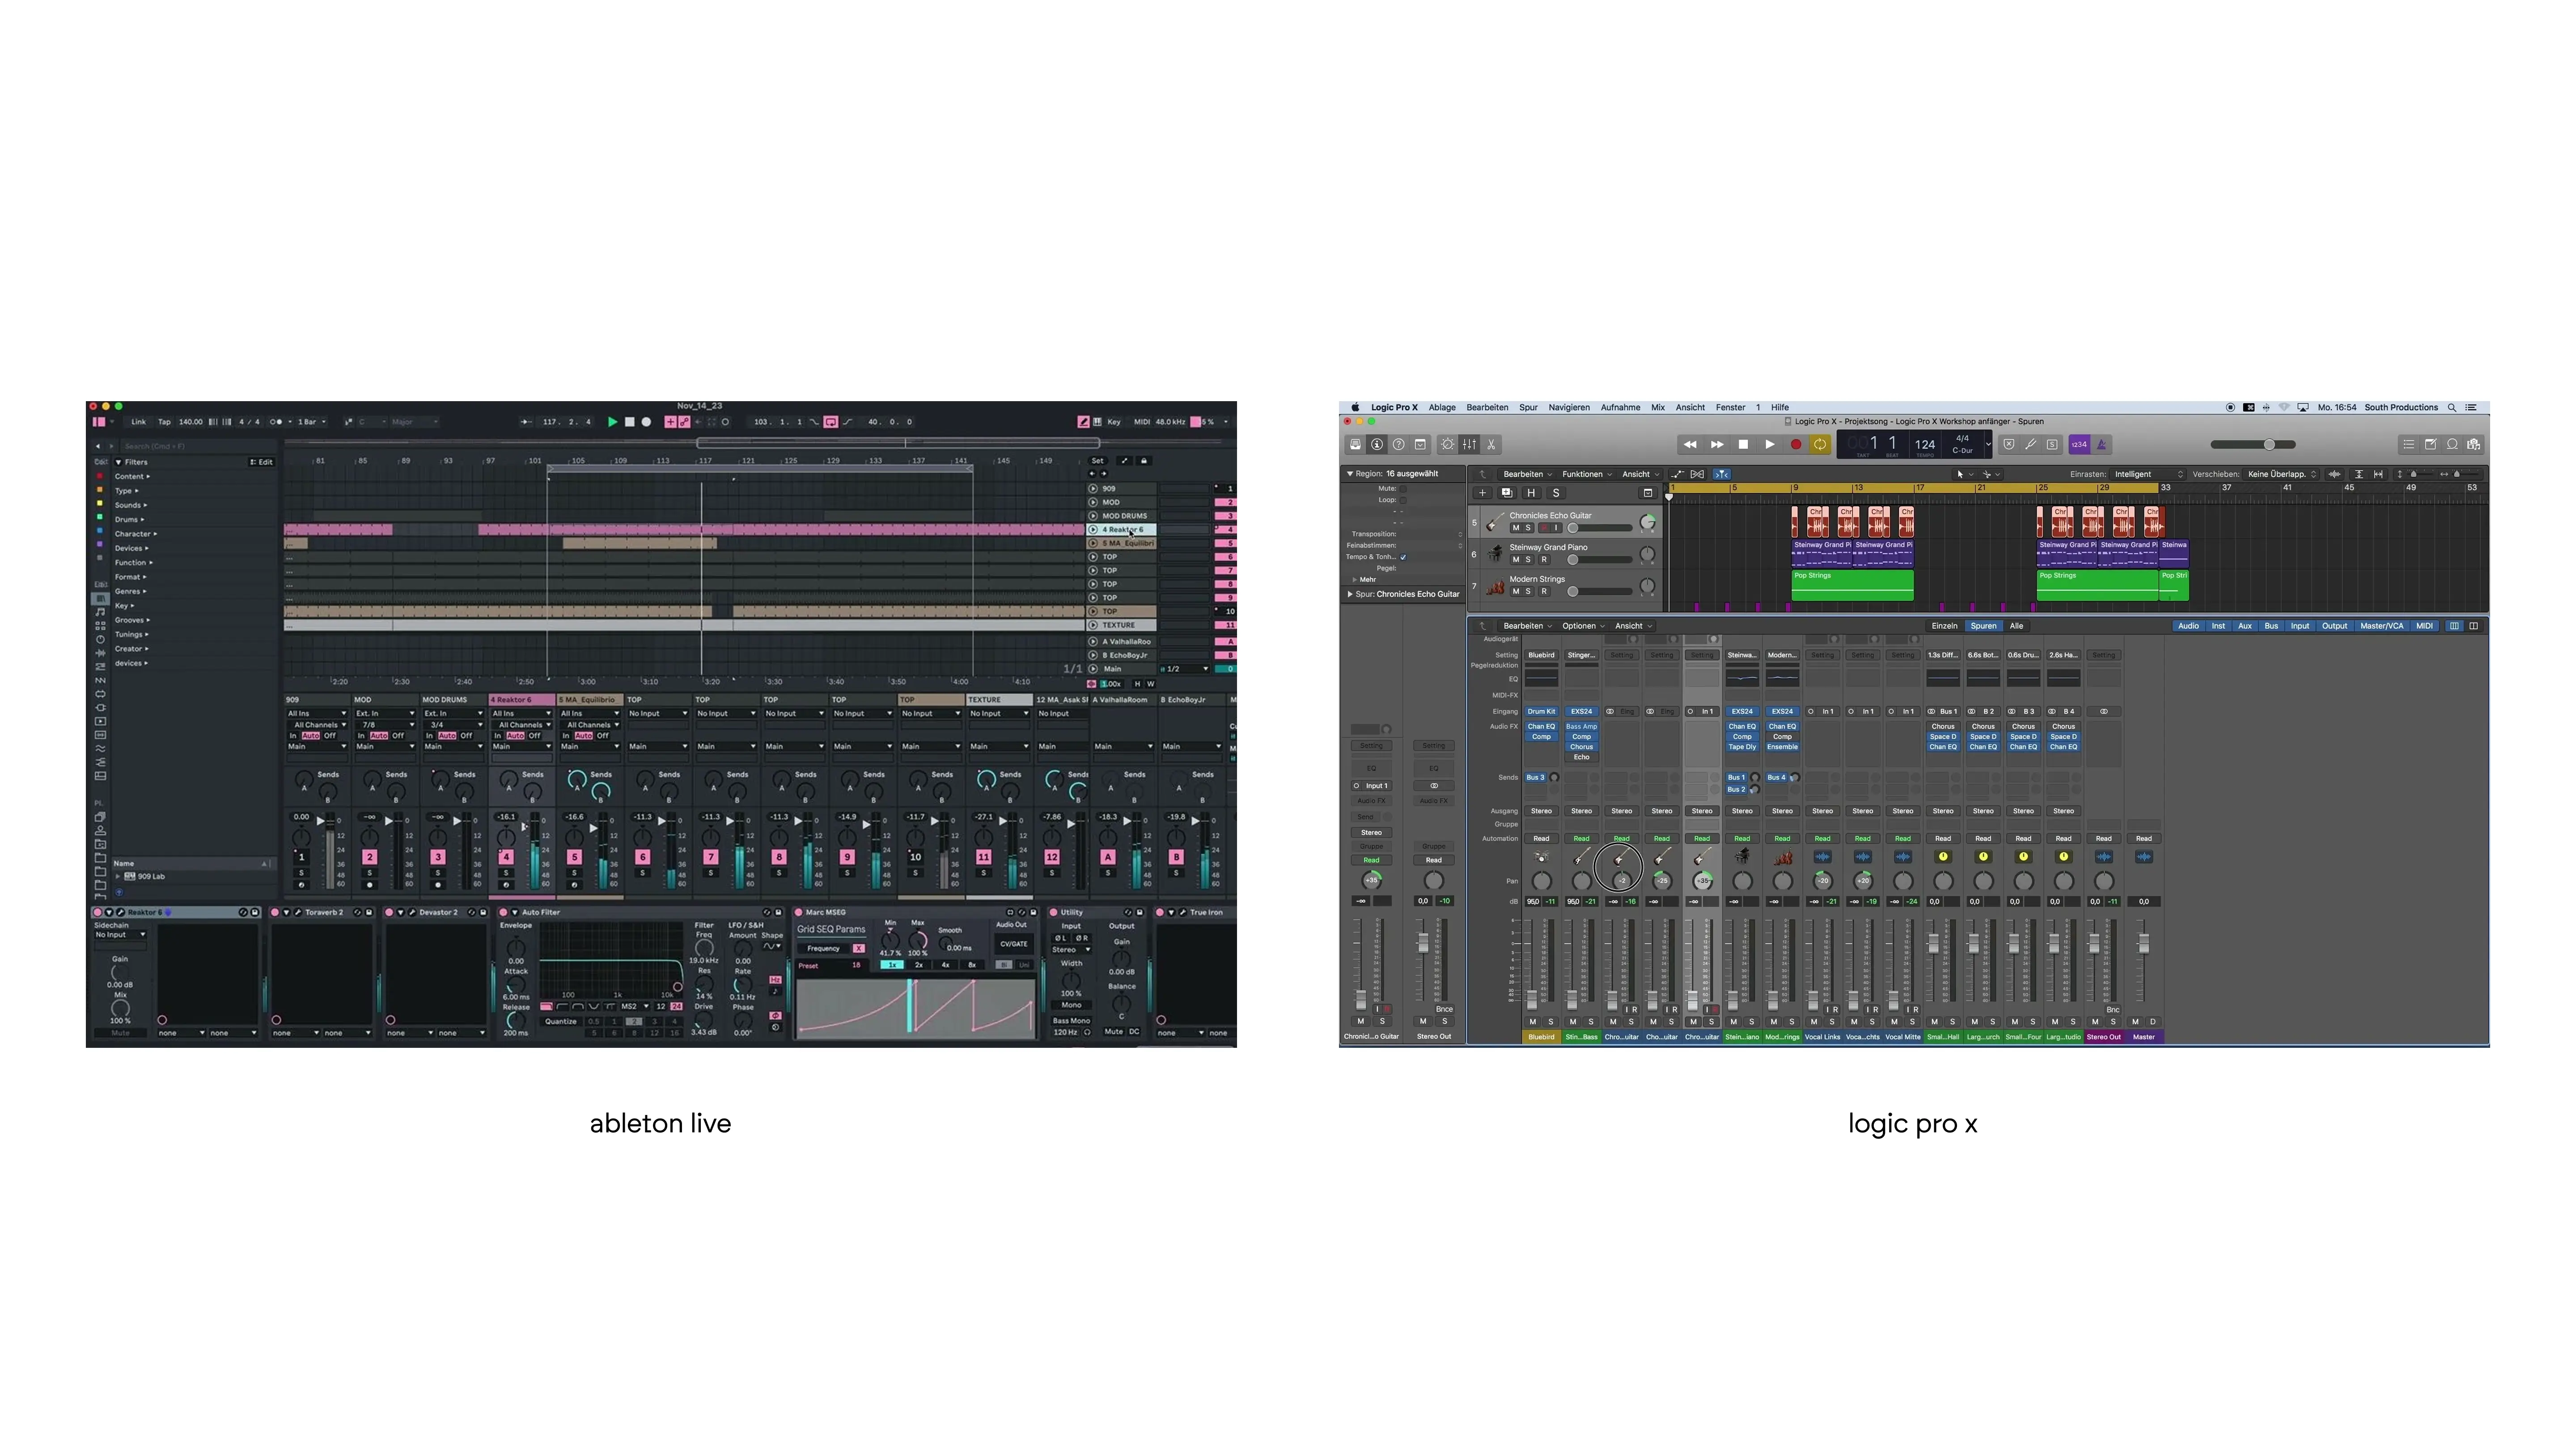
Task: Mute the Steinway Grand Piano track
Action: point(1516,560)
